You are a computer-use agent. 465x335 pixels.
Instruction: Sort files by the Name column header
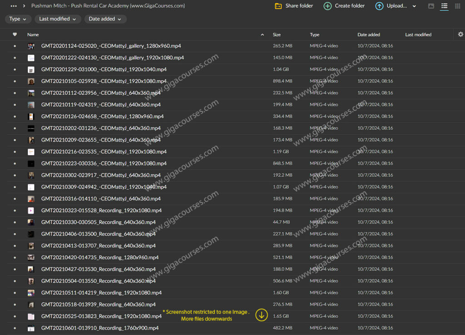click(x=33, y=34)
